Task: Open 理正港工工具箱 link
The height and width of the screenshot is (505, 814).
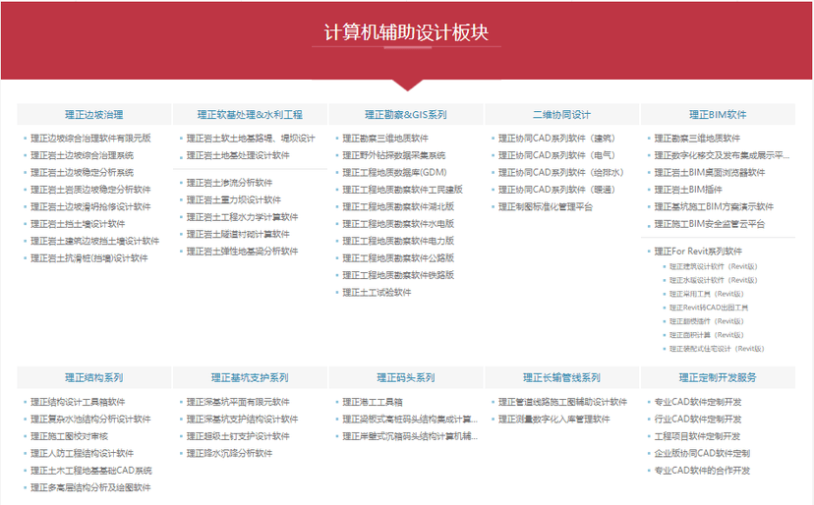Action: coord(373,402)
